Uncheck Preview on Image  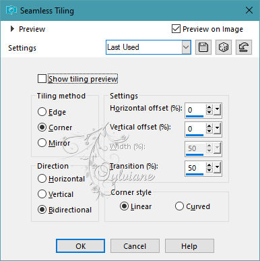[176, 29]
